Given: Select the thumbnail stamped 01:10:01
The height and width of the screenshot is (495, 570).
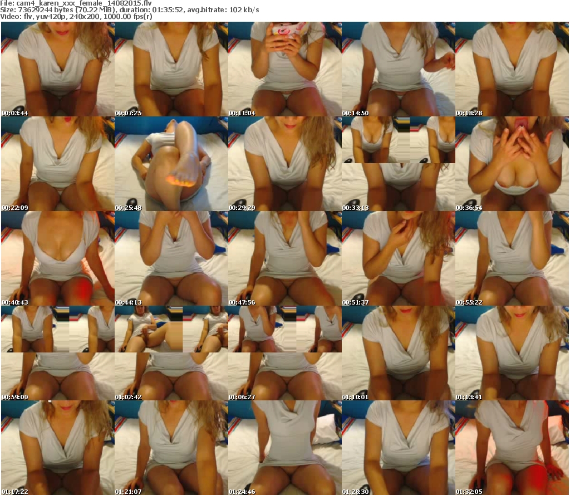Looking at the screenshot, I should click(x=399, y=353).
